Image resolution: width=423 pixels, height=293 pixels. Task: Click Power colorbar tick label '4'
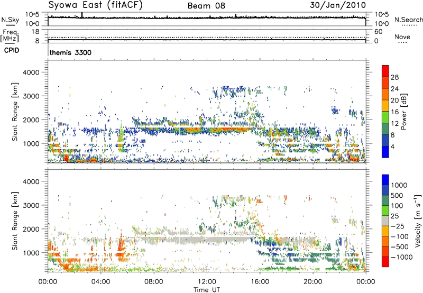click(392, 146)
